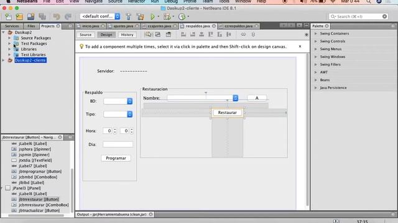
Task: Increment the Hora minutes spinner
Action: pyautogui.click(x=131, y=129)
